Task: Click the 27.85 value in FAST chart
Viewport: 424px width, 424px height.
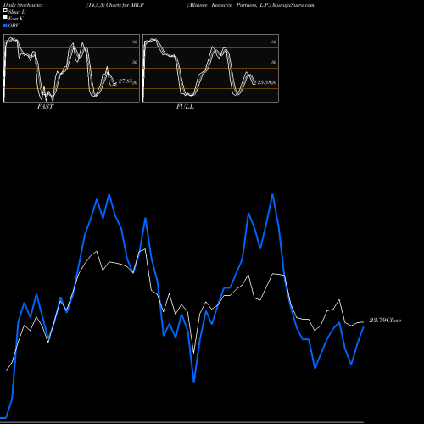Action: point(126,81)
